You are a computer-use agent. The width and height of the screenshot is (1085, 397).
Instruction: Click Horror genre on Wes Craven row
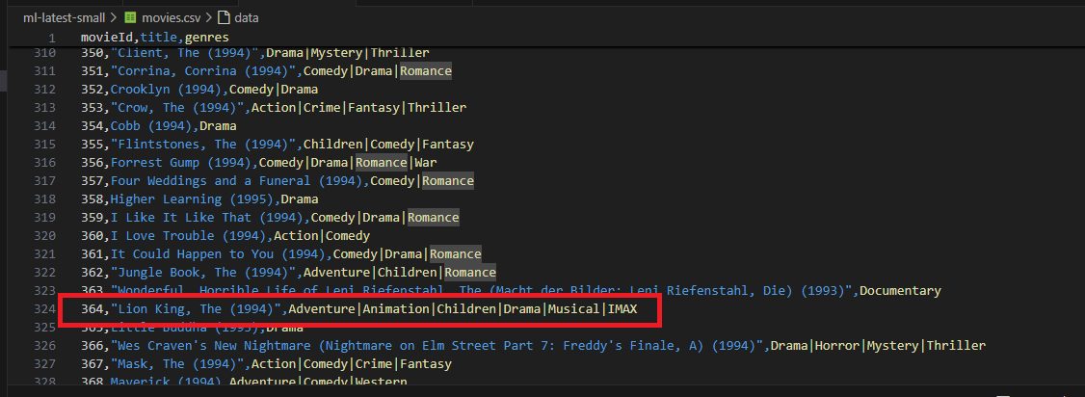click(x=837, y=346)
